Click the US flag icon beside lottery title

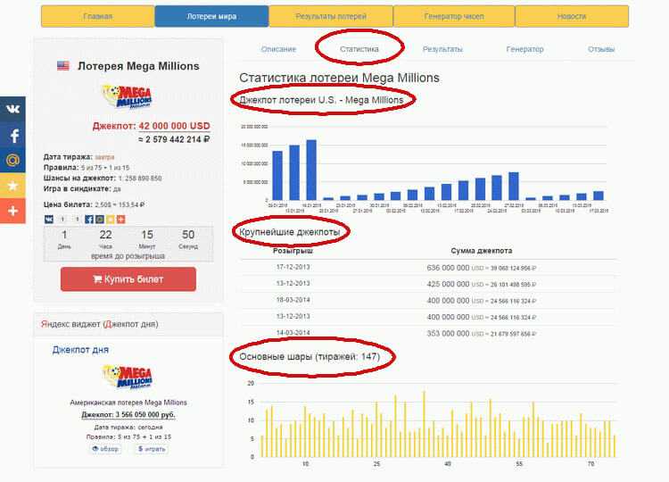point(63,66)
